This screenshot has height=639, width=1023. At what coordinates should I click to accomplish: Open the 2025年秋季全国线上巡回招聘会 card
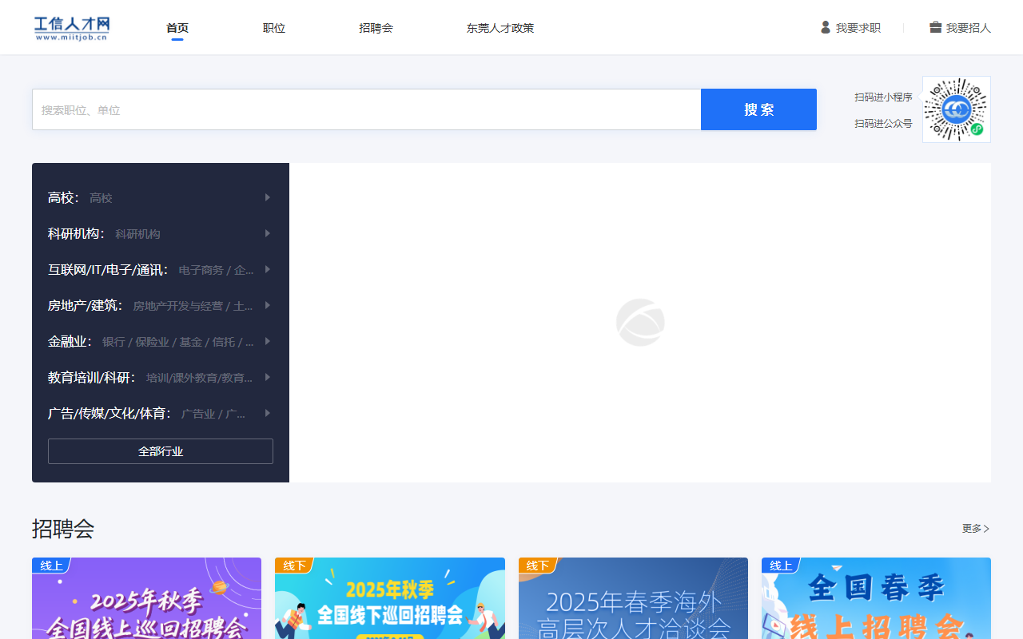[146, 598]
